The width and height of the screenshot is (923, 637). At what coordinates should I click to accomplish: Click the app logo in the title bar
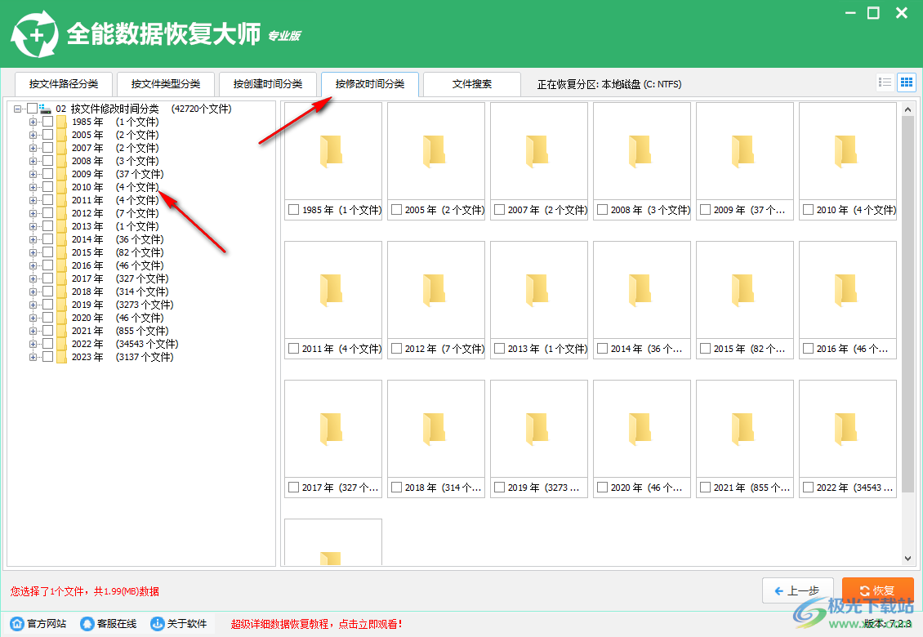(35, 33)
